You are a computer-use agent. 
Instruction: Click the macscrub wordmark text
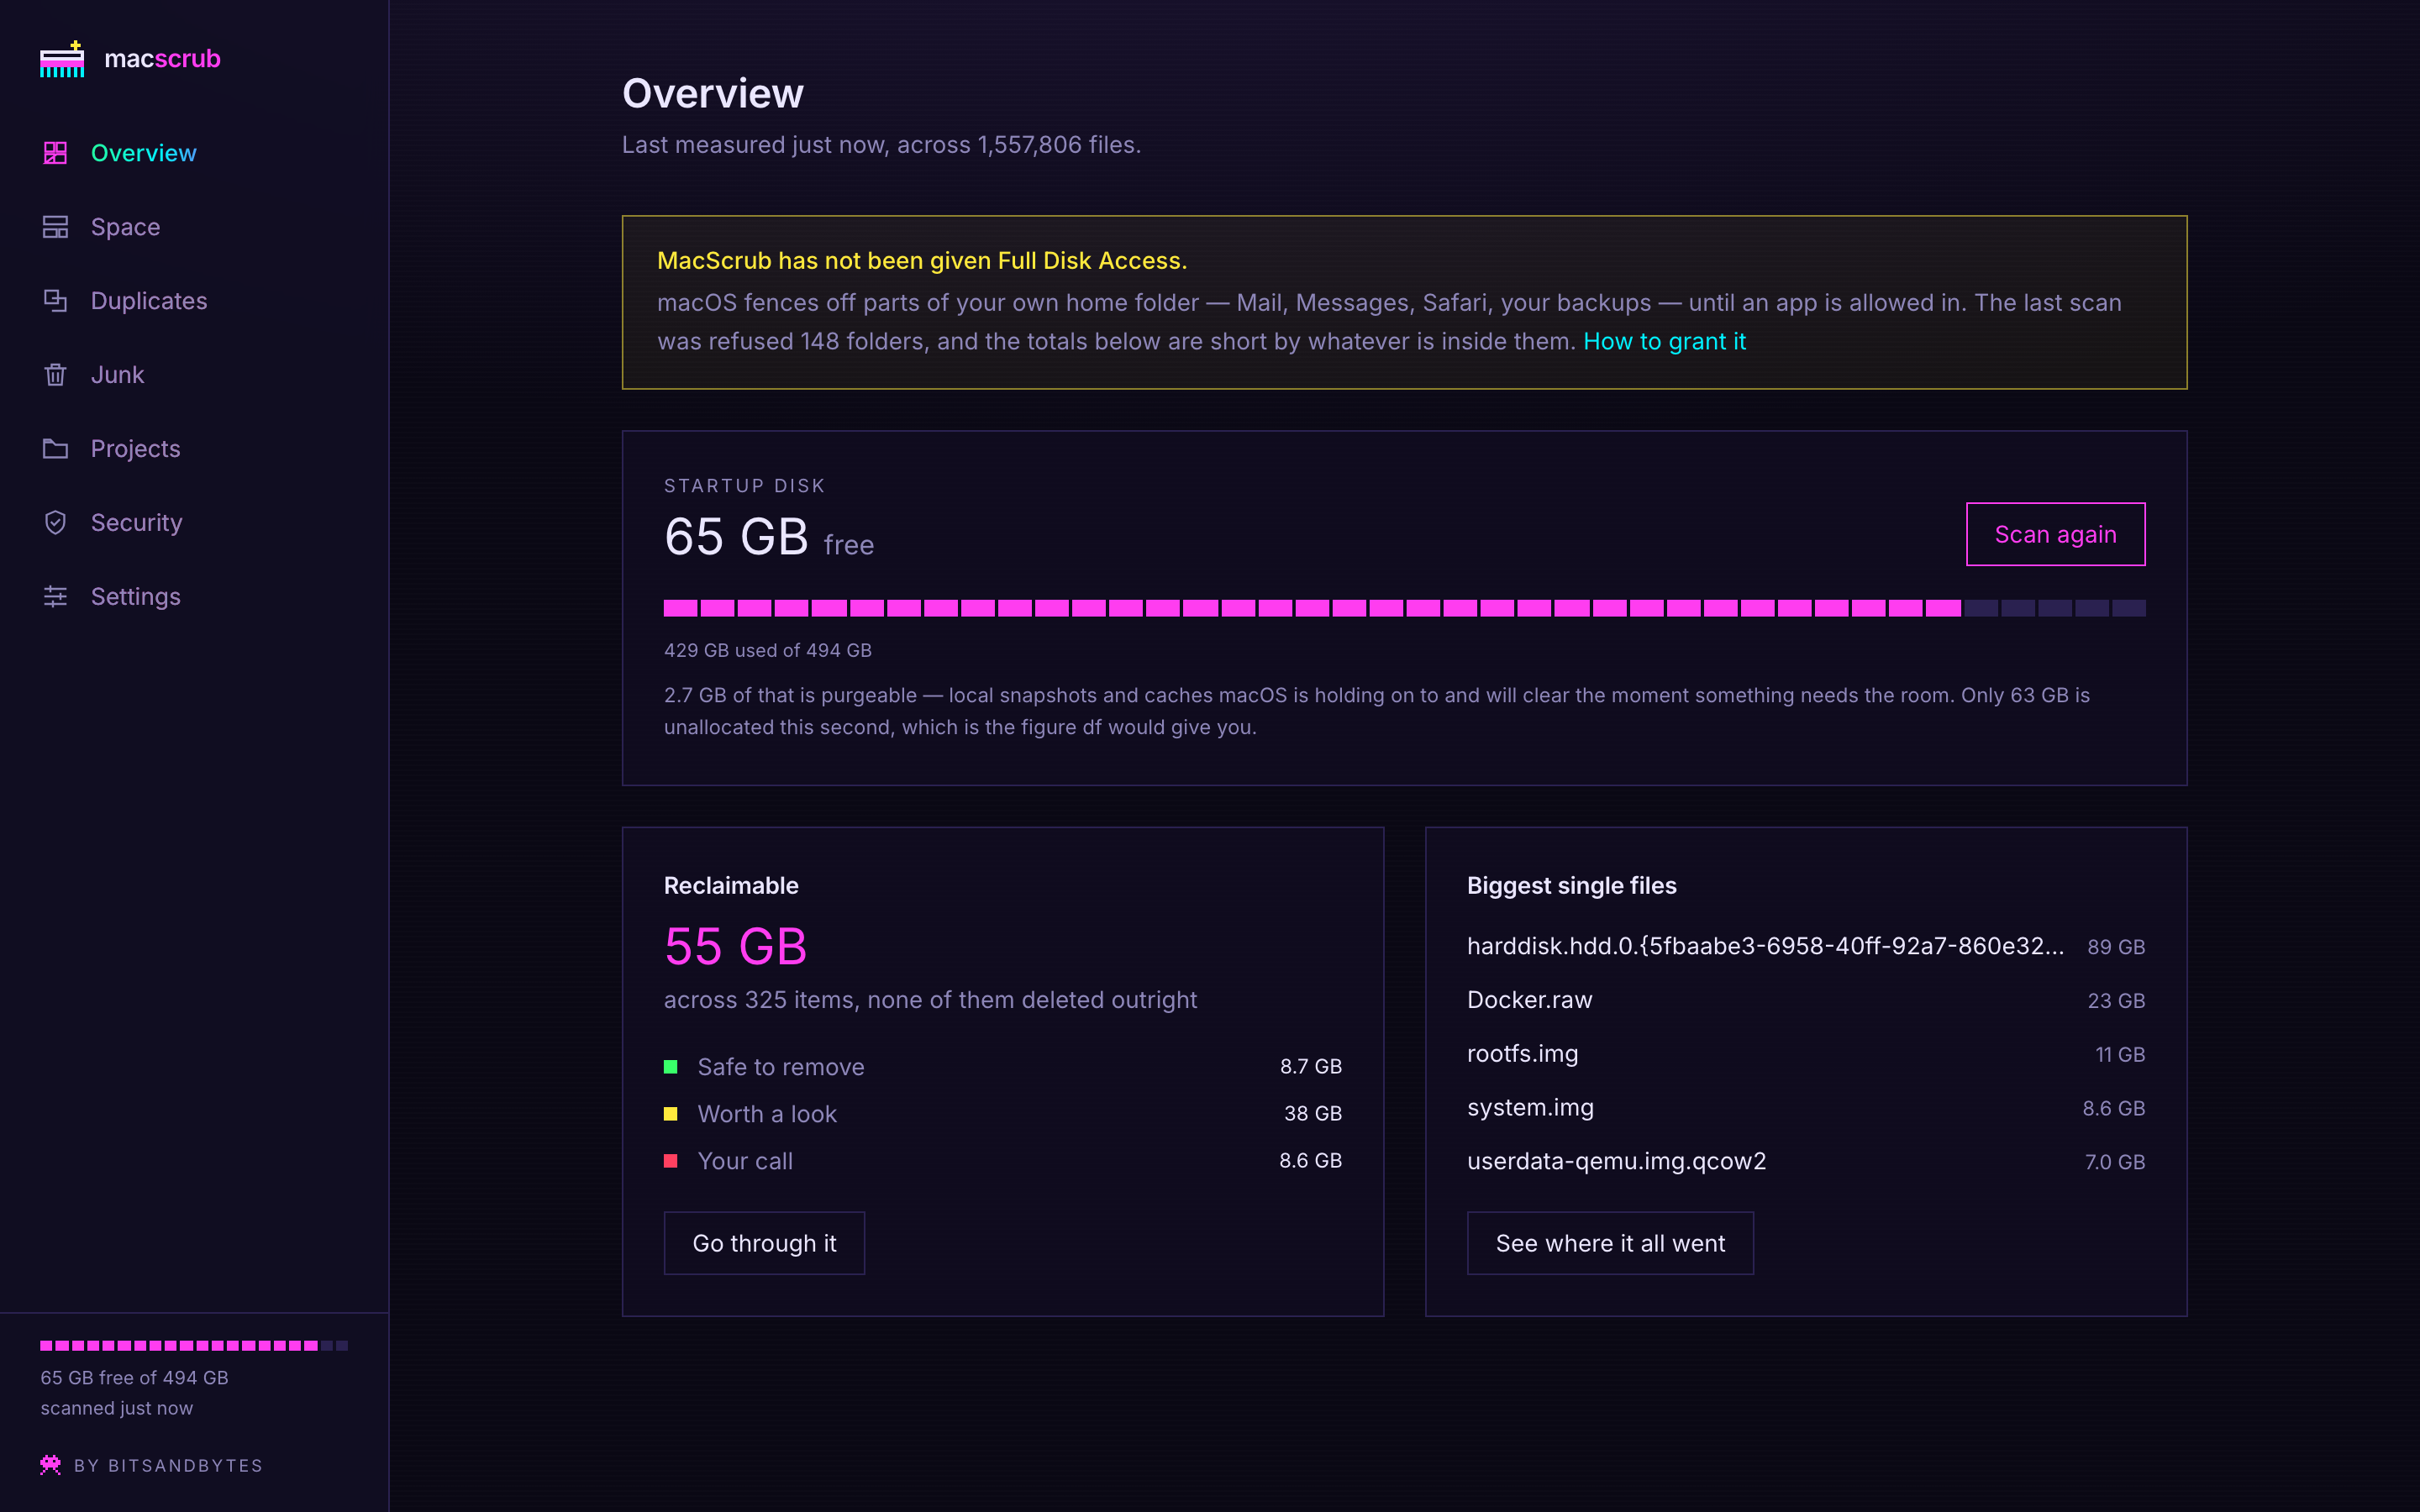coord(162,59)
